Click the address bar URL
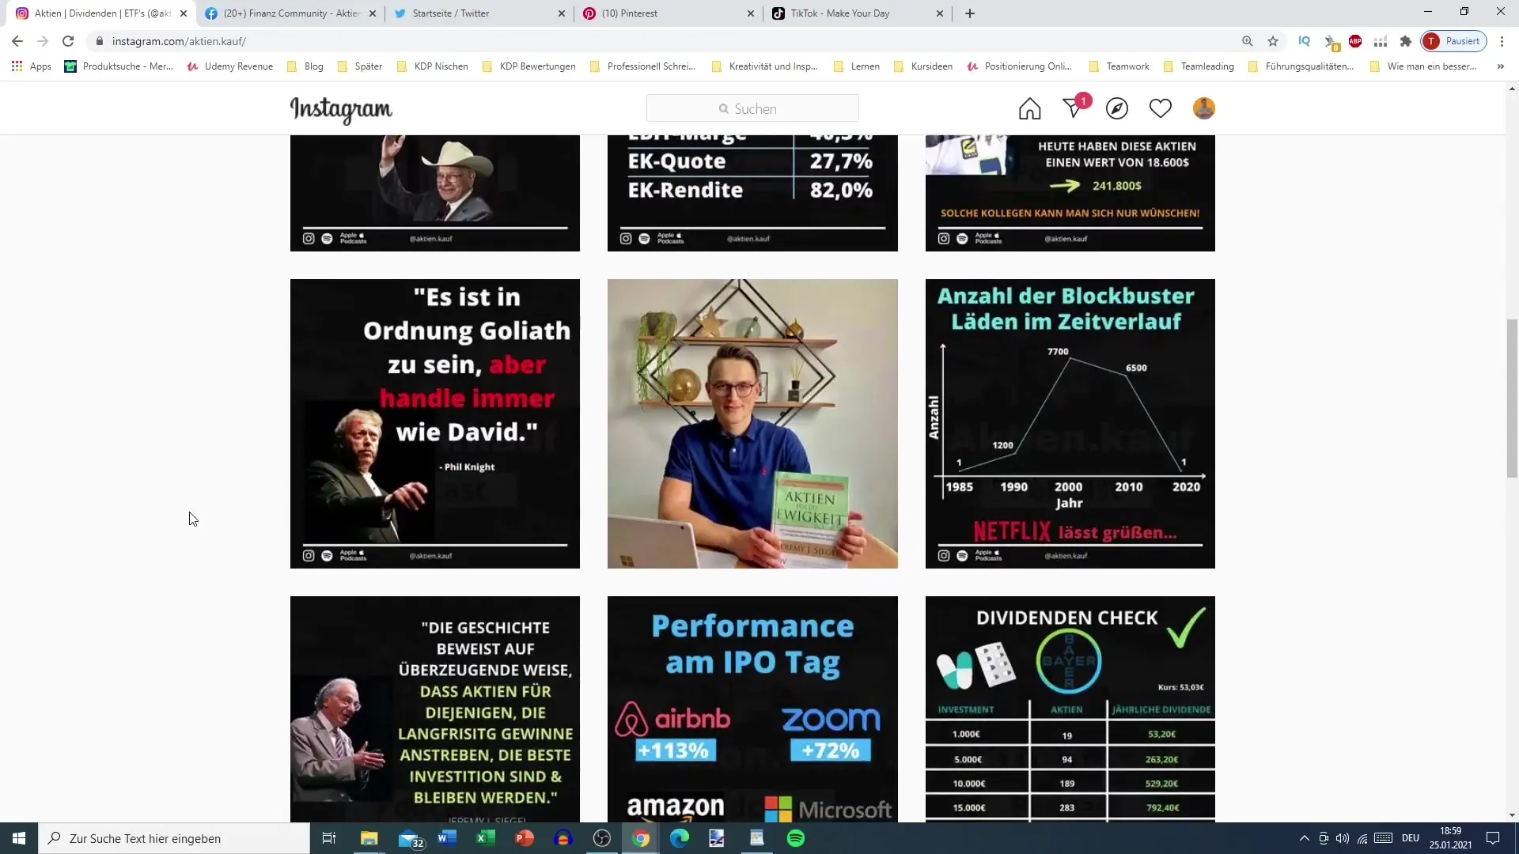This screenshot has width=1519, height=854. click(x=179, y=41)
